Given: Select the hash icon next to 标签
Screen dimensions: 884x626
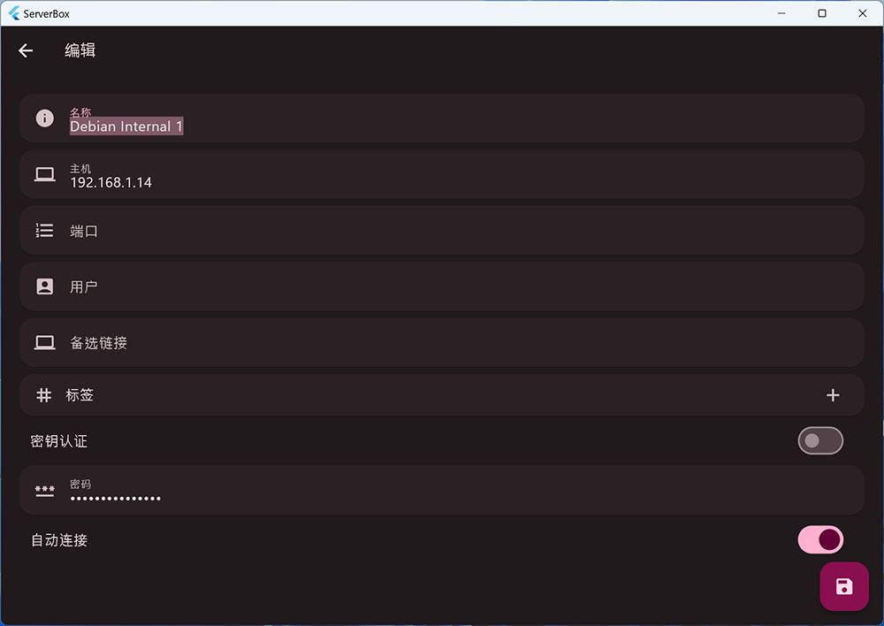Looking at the screenshot, I should point(44,394).
